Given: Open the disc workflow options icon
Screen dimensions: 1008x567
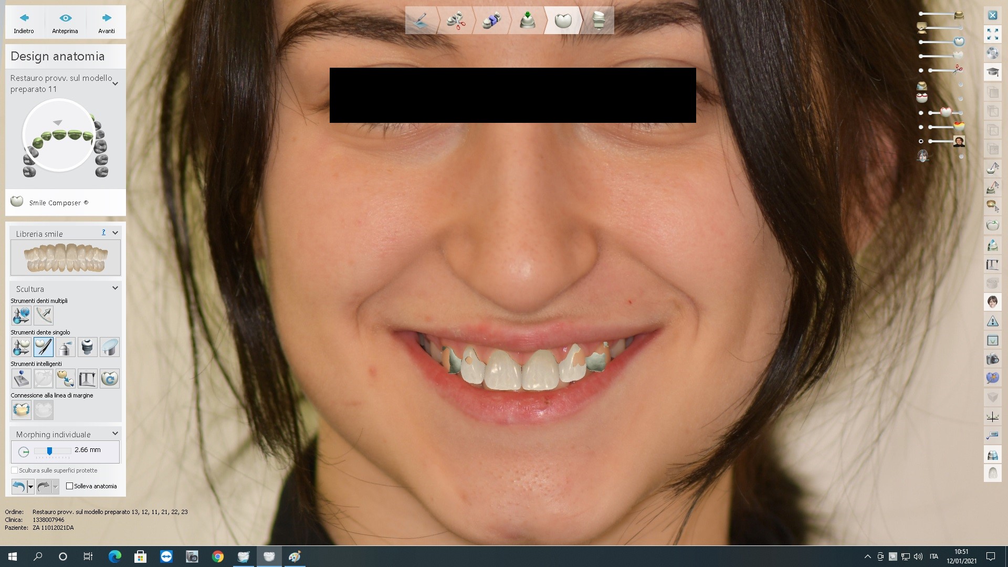Looking at the screenshot, I should [x=992, y=53].
